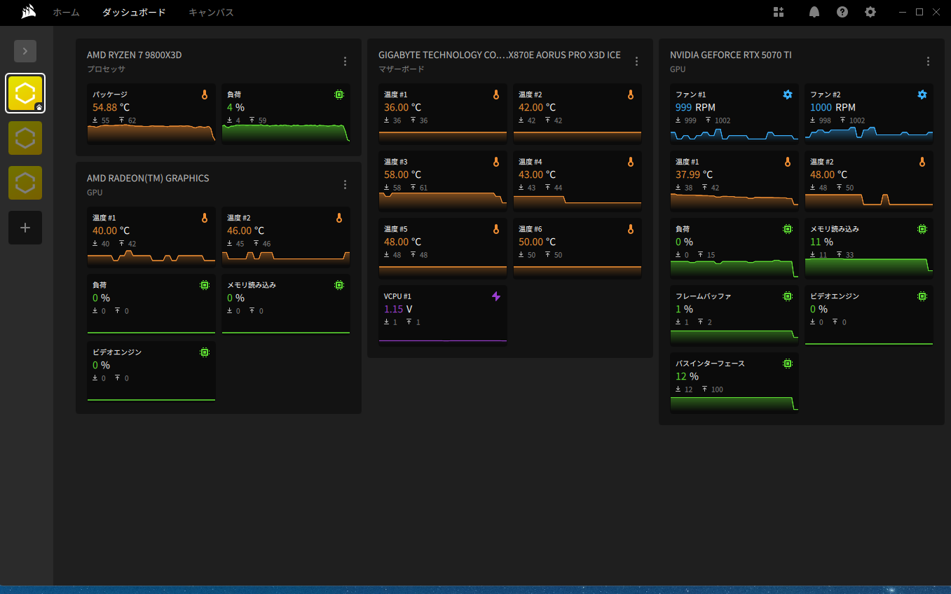The width and height of the screenshot is (951, 594).
Task: Click the thermometer icon on RTX 5070 Ti 温度 #1
Action: pos(788,162)
